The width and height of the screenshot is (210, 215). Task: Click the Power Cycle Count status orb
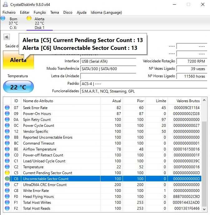click(x=7, y=125)
